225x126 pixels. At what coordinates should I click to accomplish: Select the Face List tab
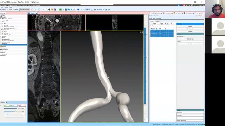tap(152, 21)
